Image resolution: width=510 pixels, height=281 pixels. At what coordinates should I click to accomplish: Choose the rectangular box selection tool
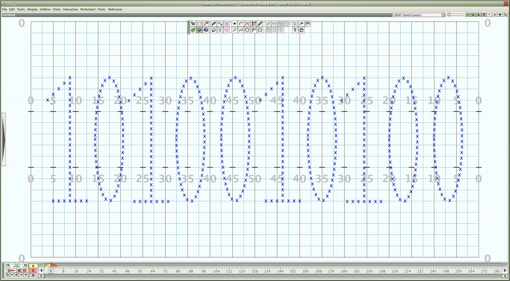point(199,24)
